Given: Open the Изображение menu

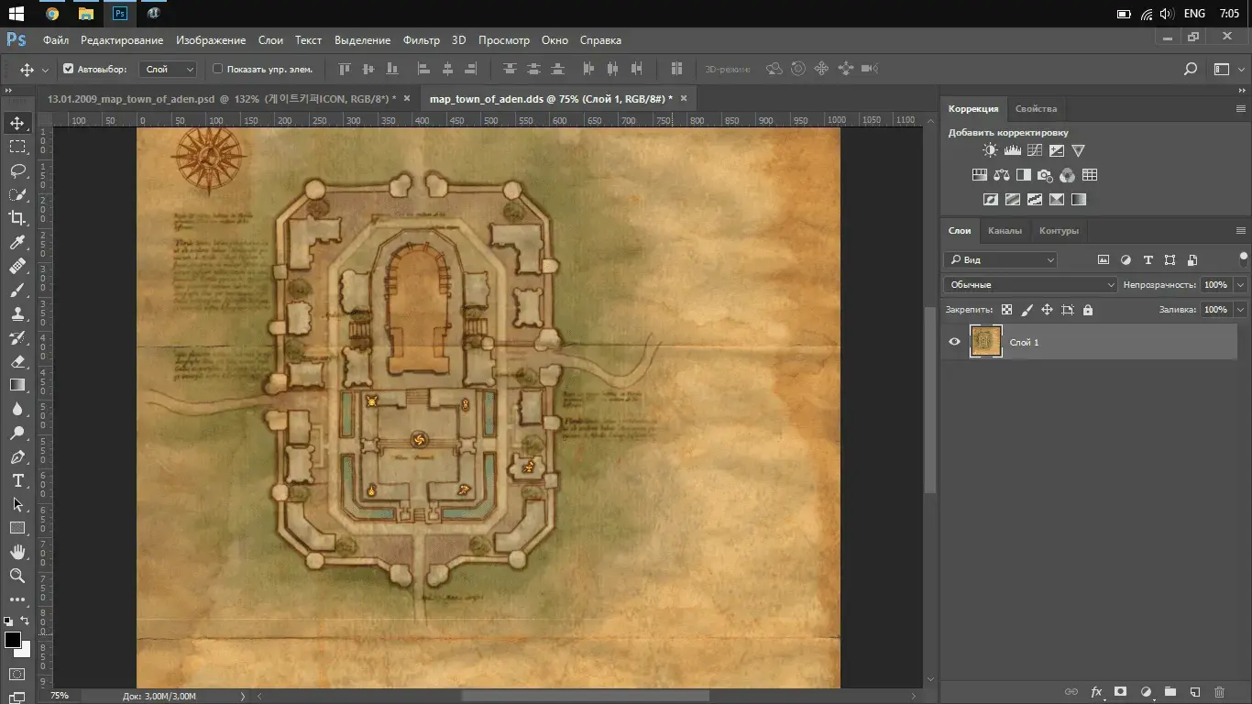Looking at the screenshot, I should [x=211, y=40].
